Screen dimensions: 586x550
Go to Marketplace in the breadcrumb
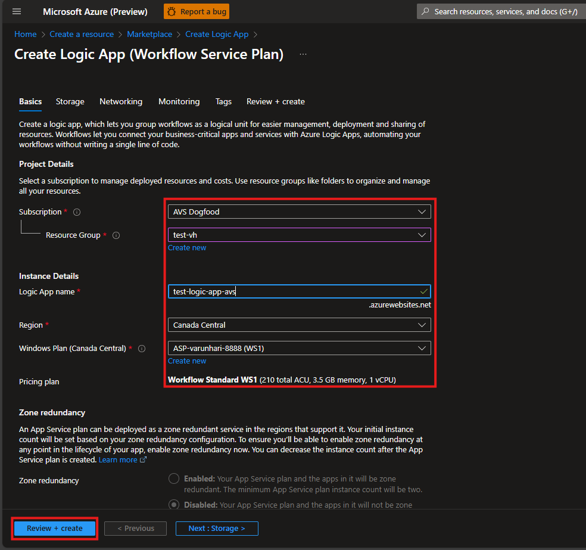pos(149,35)
